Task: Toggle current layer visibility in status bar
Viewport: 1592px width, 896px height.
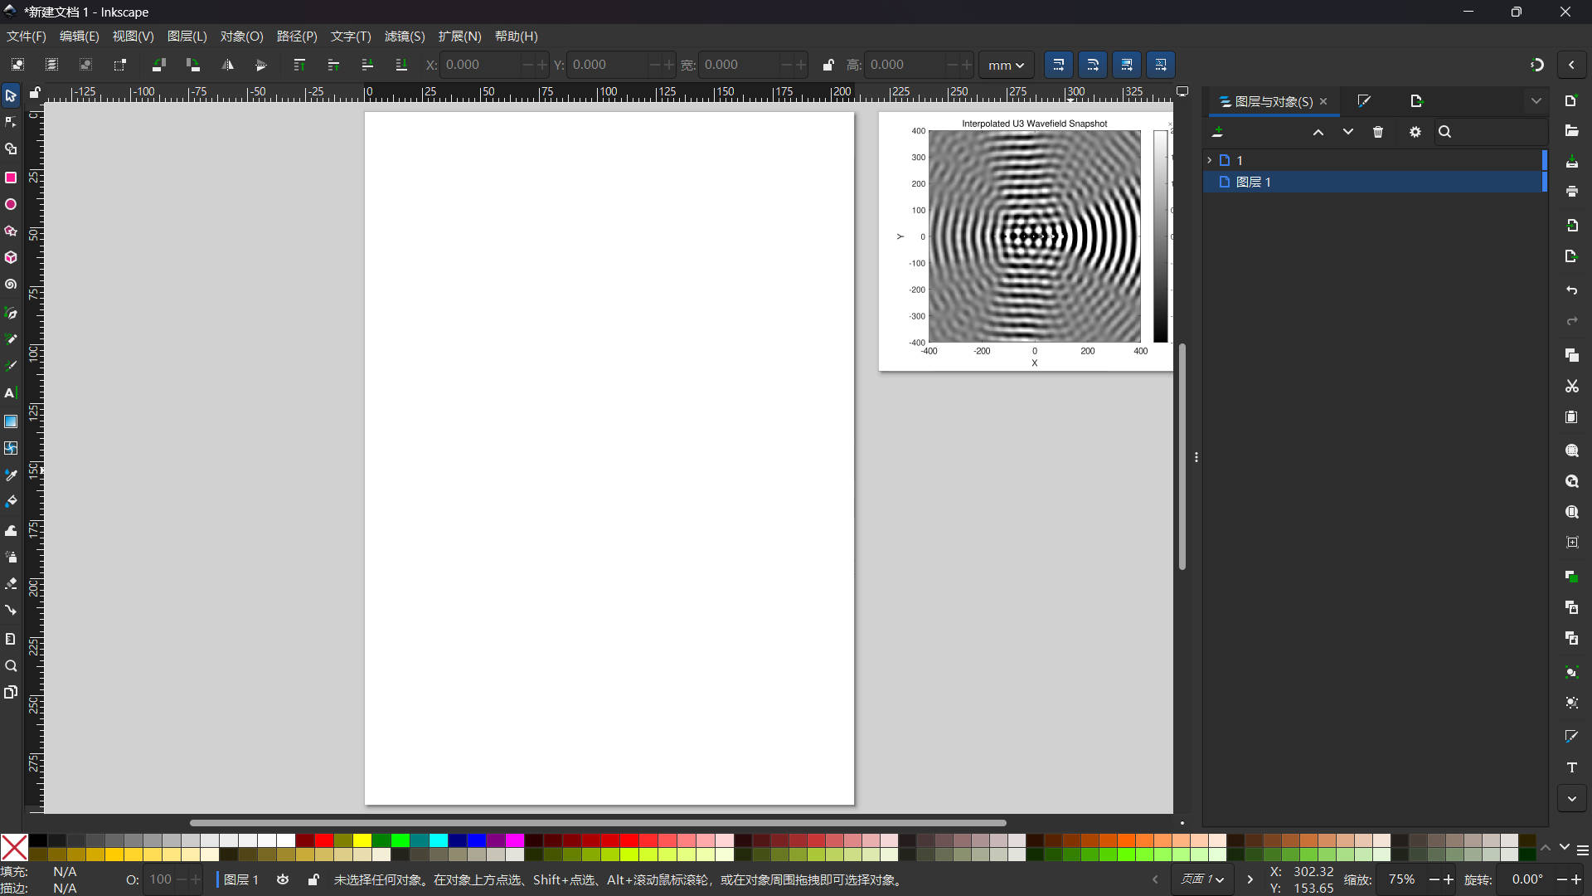Action: (x=283, y=879)
